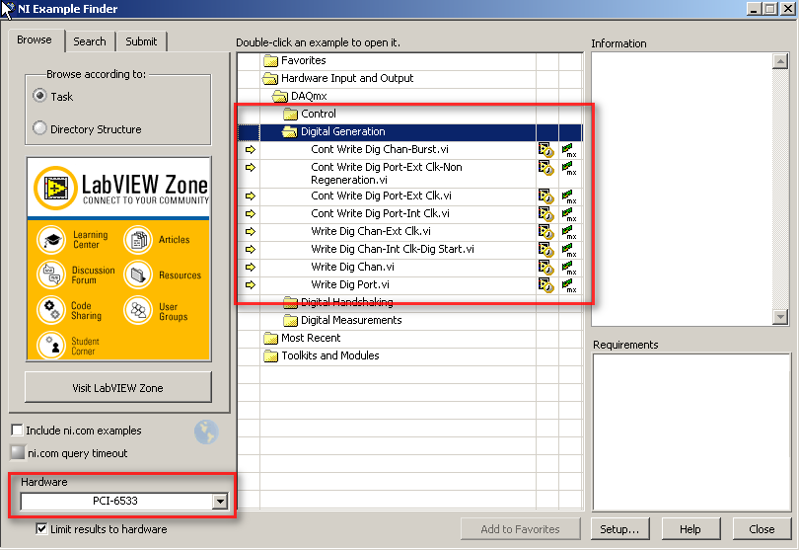The height and width of the screenshot is (550, 799).
Task: Click the Close button at bottom right
Action: point(762,529)
